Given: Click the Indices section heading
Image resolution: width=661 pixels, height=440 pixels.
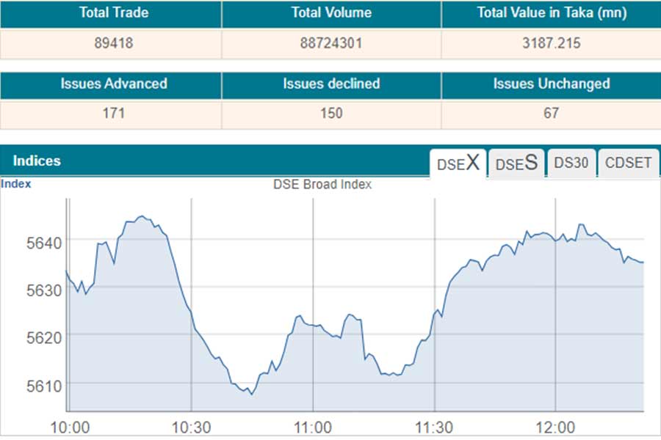Looking at the screenshot, I should coord(37,161).
